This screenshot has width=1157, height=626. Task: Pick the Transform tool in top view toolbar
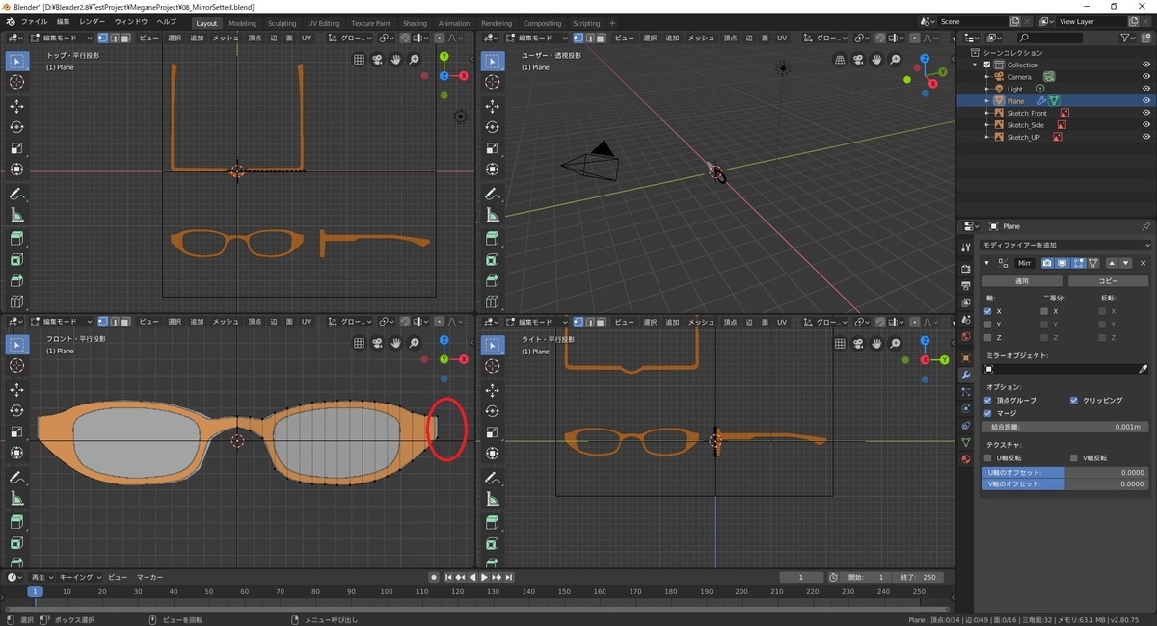pos(17,170)
